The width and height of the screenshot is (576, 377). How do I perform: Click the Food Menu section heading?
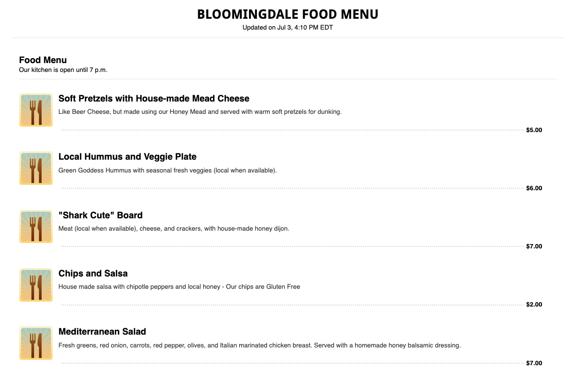click(x=43, y=60)
